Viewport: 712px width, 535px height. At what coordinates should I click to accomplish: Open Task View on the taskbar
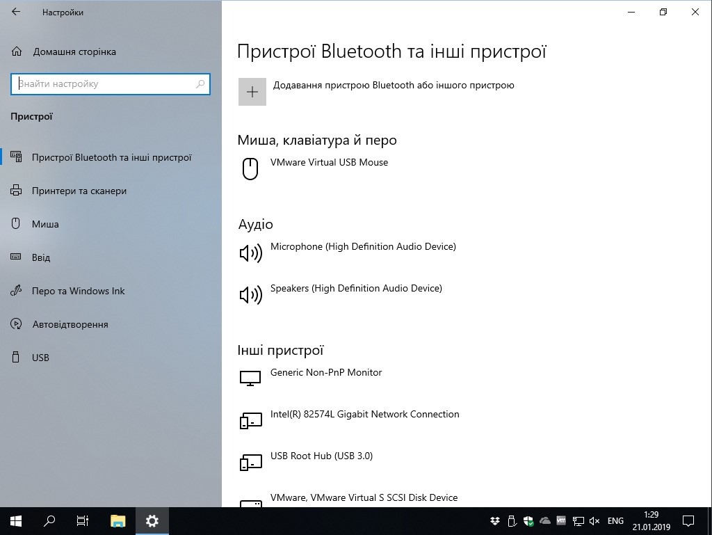point(82,521)
